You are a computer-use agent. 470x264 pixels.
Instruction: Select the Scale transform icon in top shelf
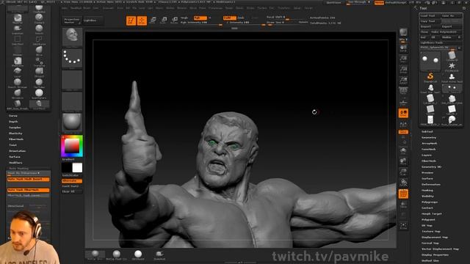[164, 21]
